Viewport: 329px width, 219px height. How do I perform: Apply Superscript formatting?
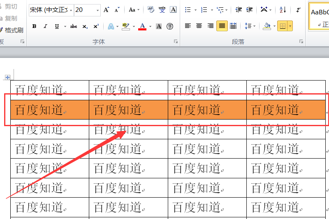coord(96,26)
